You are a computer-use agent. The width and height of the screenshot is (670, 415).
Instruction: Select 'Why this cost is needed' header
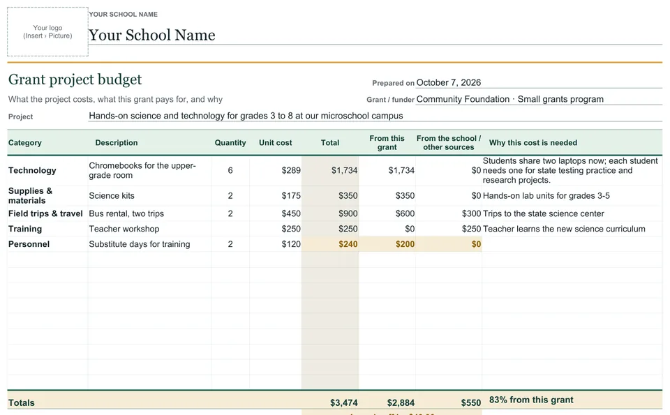(533, 142)
